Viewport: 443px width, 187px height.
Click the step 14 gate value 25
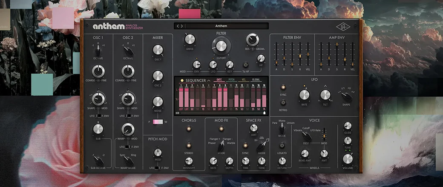253,109
